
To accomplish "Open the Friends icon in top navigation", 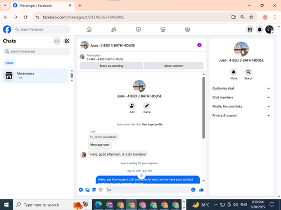I will click(x=114, y=30).
